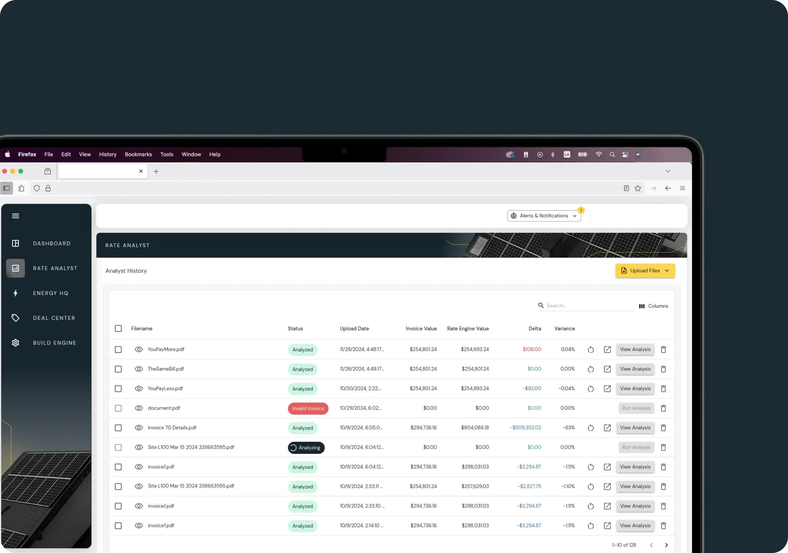Go to next page of results
This screenshot has width=788, height=553.
(x=666, y=545)
